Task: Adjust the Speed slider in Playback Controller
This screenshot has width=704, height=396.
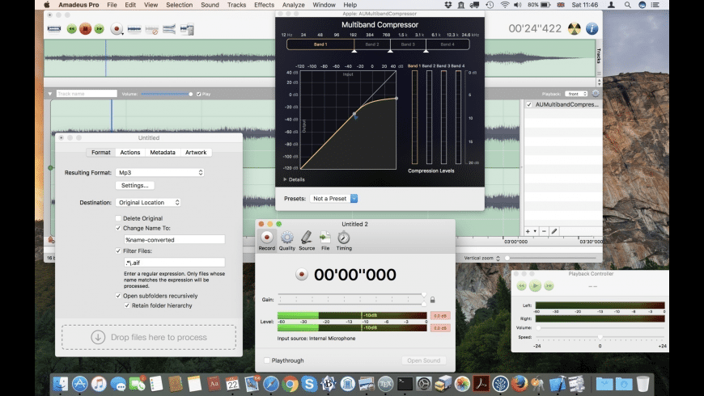Action: click(x=600, y=337)
